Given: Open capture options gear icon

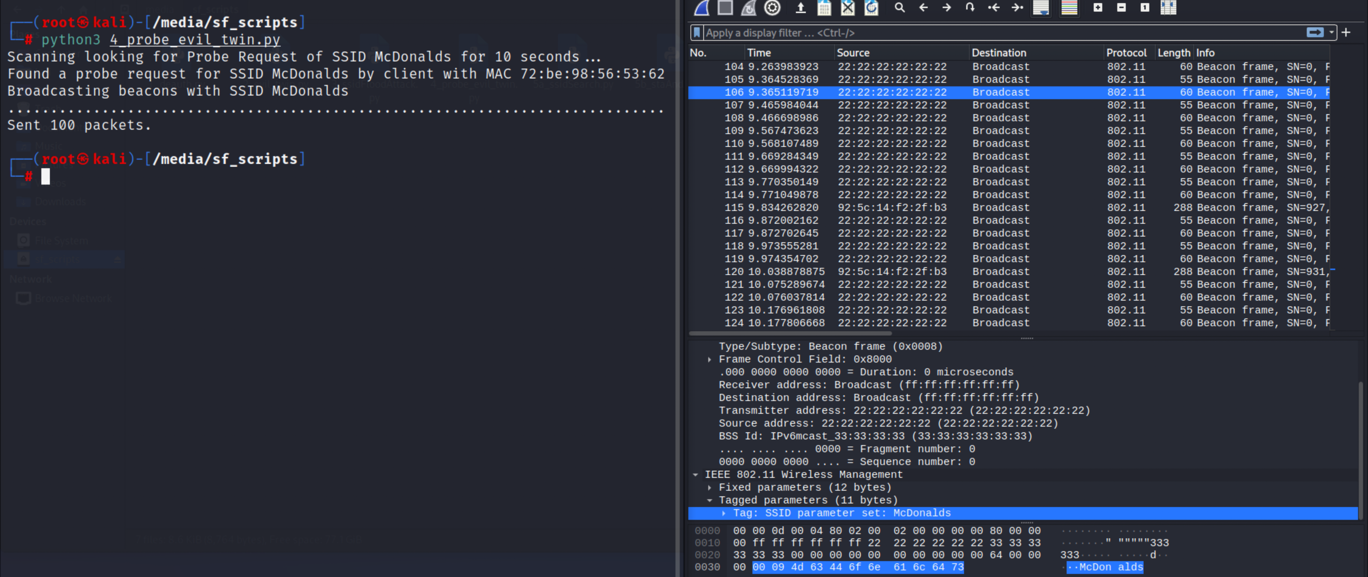Looking at the screenshot, I should tap(772, 8).
